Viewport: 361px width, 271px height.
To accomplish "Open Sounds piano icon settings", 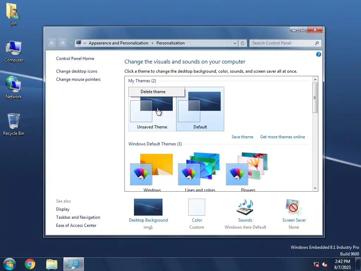I will tap(245, 207).
